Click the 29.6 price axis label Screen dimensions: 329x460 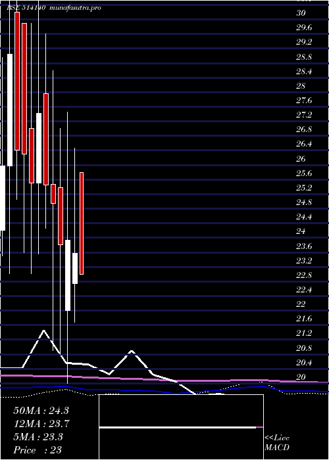(x=303, y=28)
